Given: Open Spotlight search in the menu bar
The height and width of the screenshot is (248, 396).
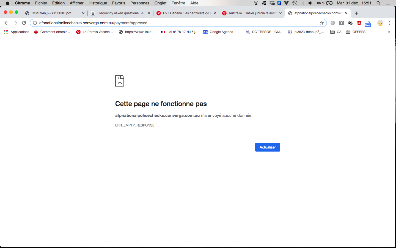Looking at the screenshot, I should [x=378, y=3].
